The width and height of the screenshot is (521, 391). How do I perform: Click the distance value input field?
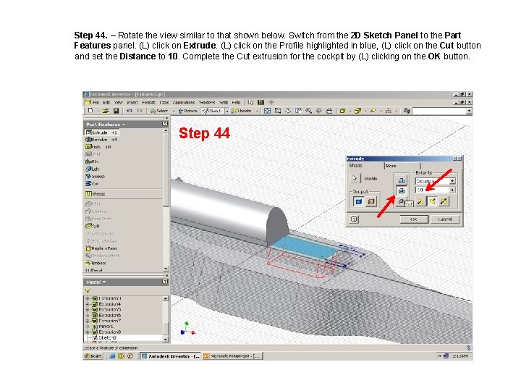pos(432,190)
